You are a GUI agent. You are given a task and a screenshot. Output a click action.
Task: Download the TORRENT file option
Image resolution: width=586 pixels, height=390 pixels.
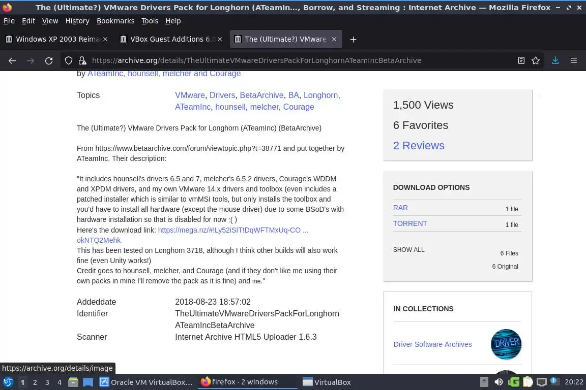410,223
